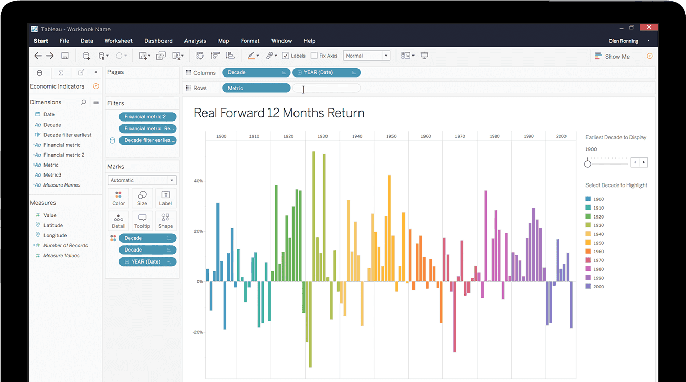Screen dimensions: 686x382
Task: Open the Tooltip marks card button
Action: coord(142,221)
